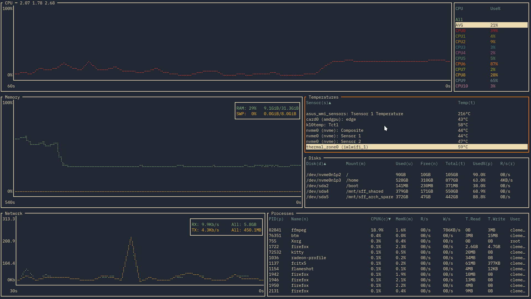This screenshot has height=299, width=531.
Task: Sort temperatures by Temp(t) column header
Action: [x=467, y=103]
